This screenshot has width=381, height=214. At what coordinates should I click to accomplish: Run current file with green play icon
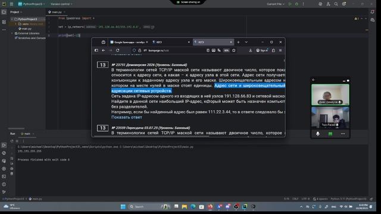click(x=290, y=4)
